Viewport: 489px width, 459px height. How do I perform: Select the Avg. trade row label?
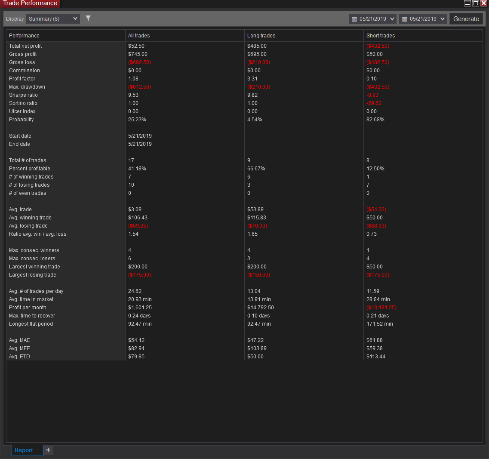click(20, 209)
